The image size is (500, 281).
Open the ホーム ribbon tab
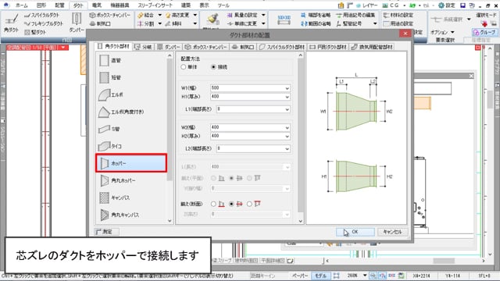tap(22, 5)
